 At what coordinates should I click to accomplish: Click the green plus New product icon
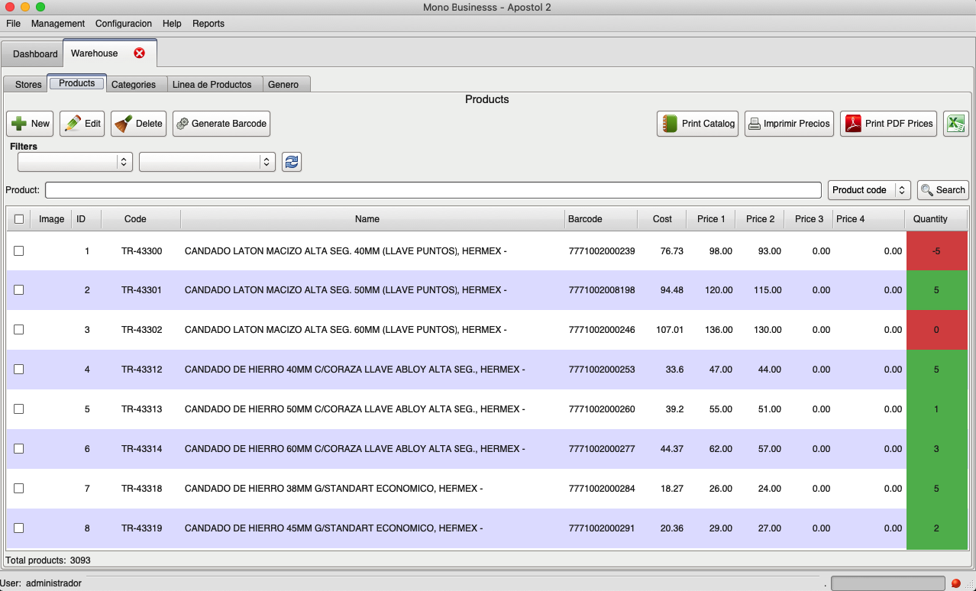tap(19, 124)
